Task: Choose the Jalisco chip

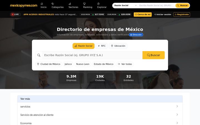Action: [x=68, y=64]
